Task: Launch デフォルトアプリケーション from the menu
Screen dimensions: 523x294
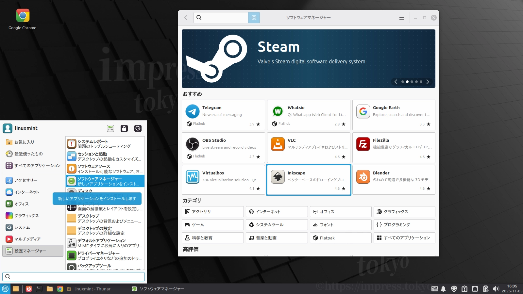Action: (x=105, y=243)
